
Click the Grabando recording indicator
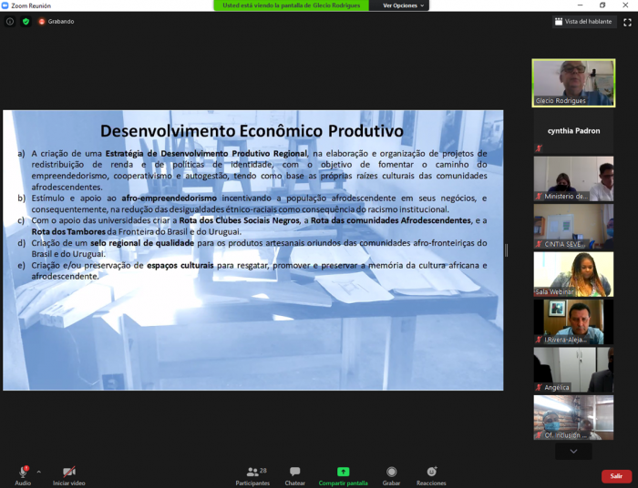coord(57,21)
